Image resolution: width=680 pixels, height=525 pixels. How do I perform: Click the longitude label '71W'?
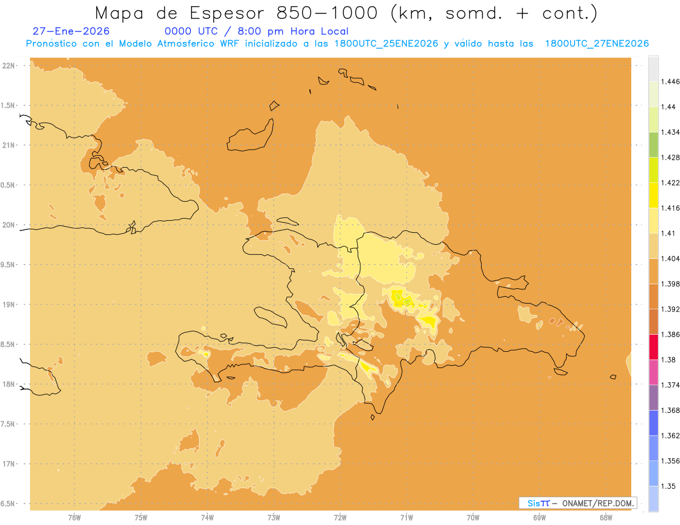pyautogui.click(x=406, y=517)
